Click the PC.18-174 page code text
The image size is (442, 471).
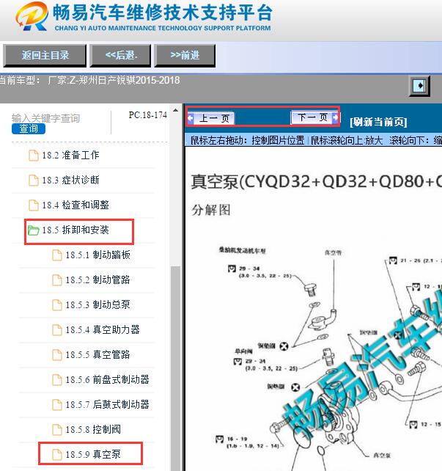tap(147, 115)
